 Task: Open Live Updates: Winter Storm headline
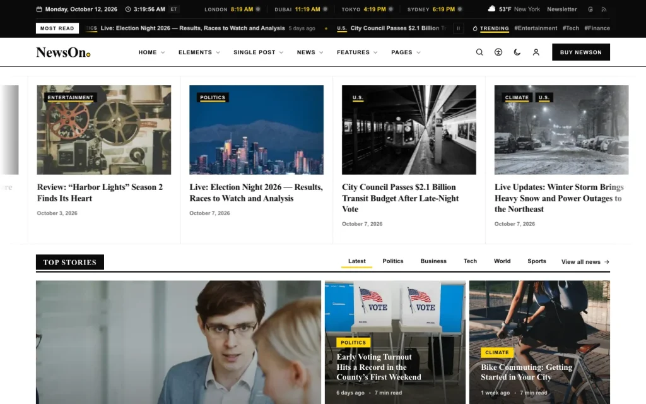[559, 198]
